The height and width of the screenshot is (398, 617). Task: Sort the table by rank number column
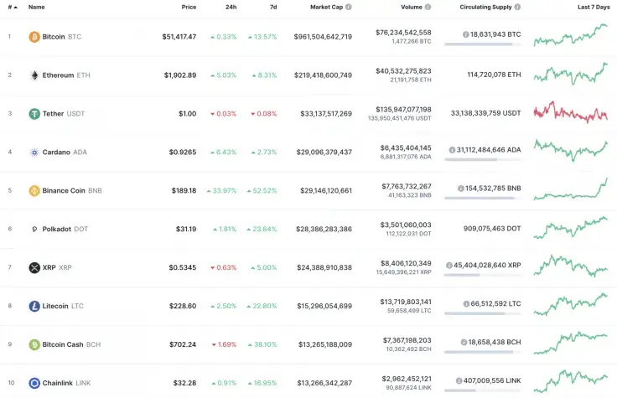(12, 7)
